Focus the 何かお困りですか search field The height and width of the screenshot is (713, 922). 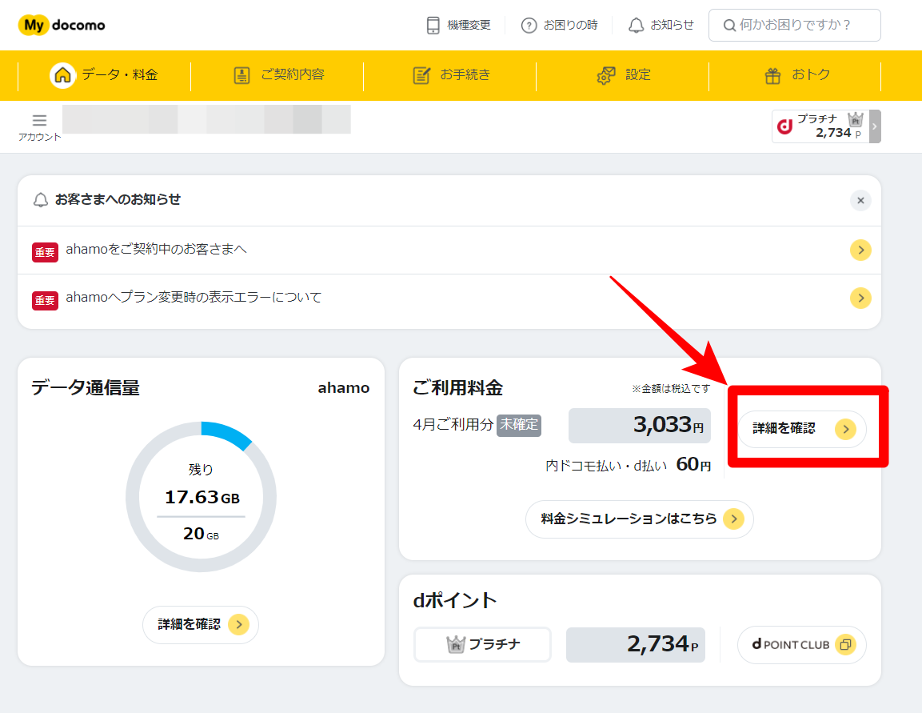(x=794, y=26)
